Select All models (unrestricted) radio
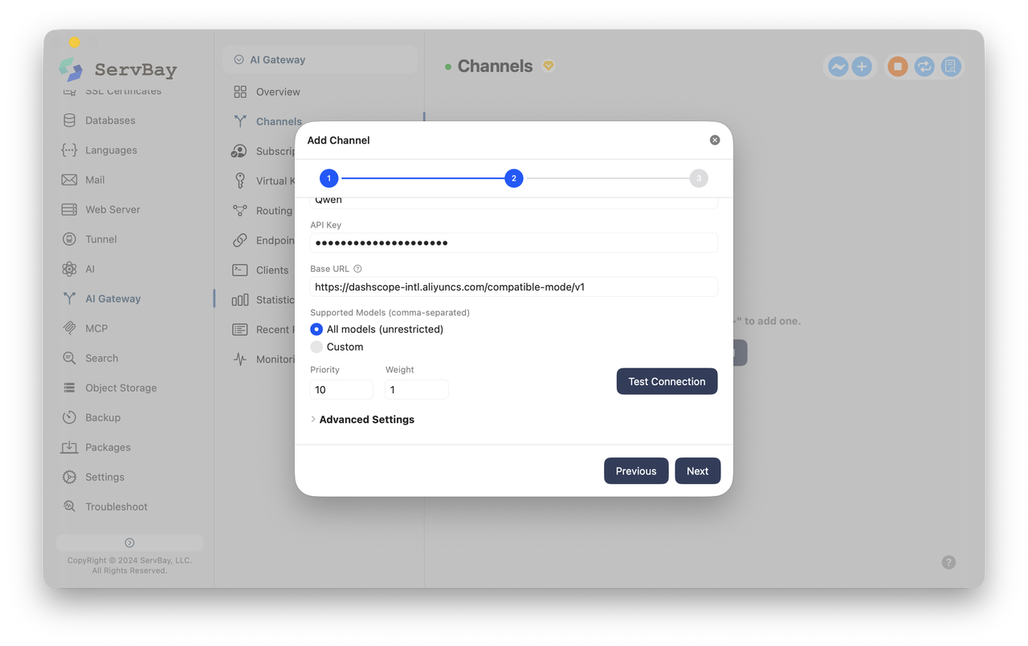This screenshot has width=1028, height=646. click(x=316, y=329)
